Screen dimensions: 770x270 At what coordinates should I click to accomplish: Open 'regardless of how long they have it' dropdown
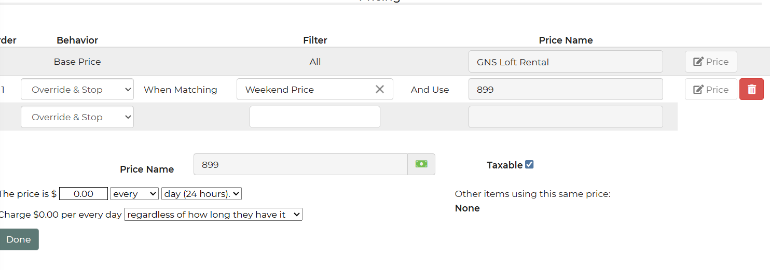click(x=213, y=215)
